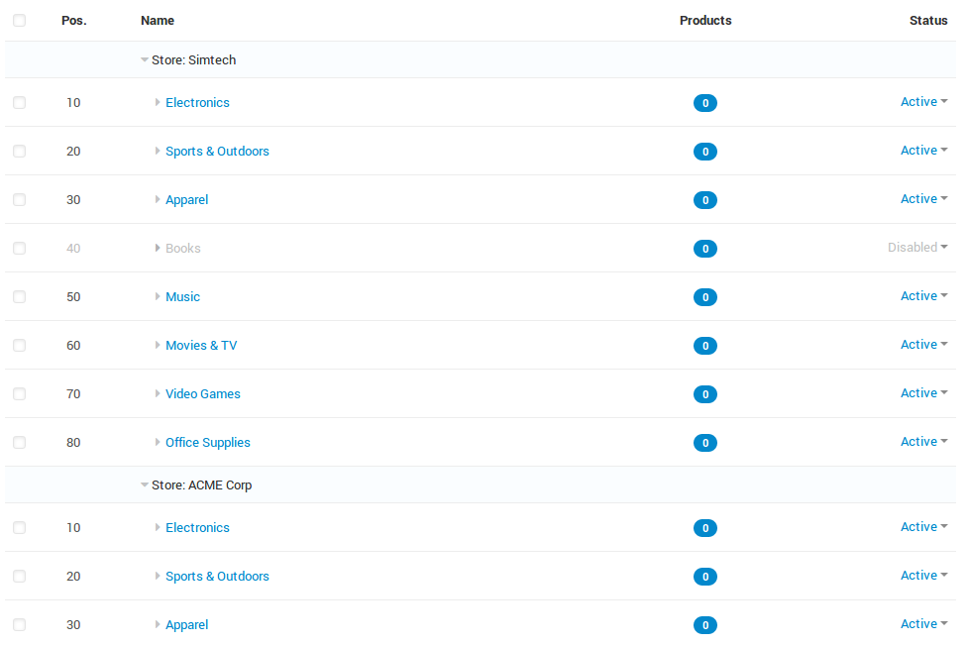966x645 pixels.
Task: Expand the Movies & TV arrow
Action: (x=158, y=345)
